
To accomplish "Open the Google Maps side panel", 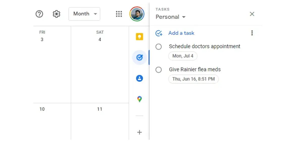I will click(x=139, y=99).
